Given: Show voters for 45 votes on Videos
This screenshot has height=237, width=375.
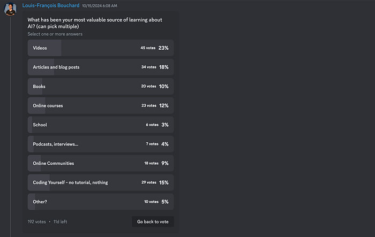Looking at the screenshot, I should (x=148, y=48).
